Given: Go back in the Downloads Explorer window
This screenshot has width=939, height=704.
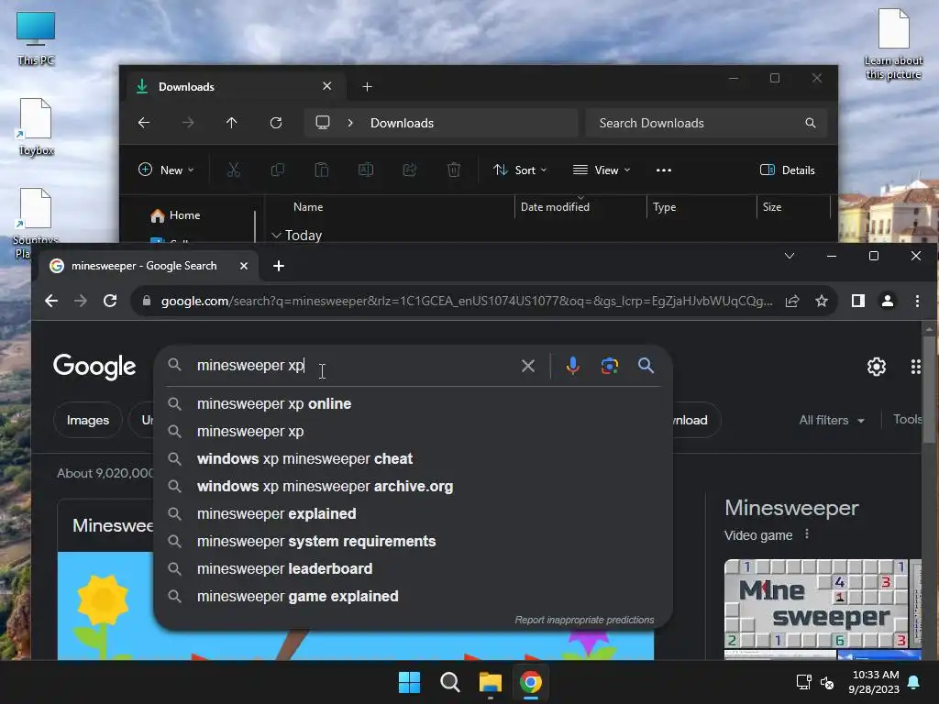Looking at the screenshot, I should (144, 123).
